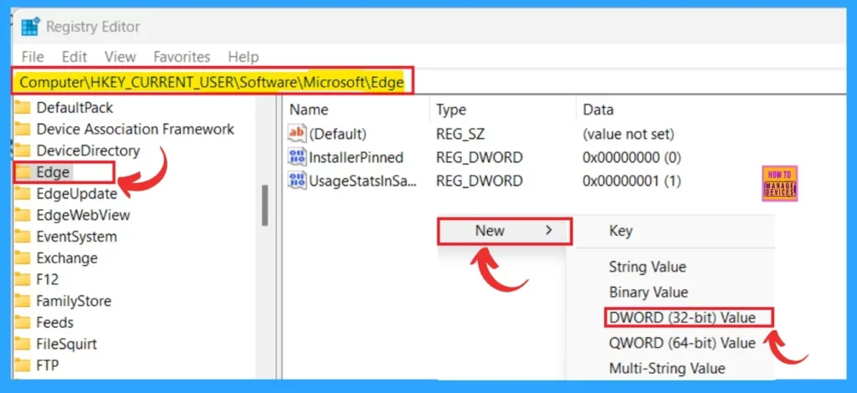Screen dimensions: 857x393
Task: Click the (value not set) data cell
Action: click(x=629, y=134)
